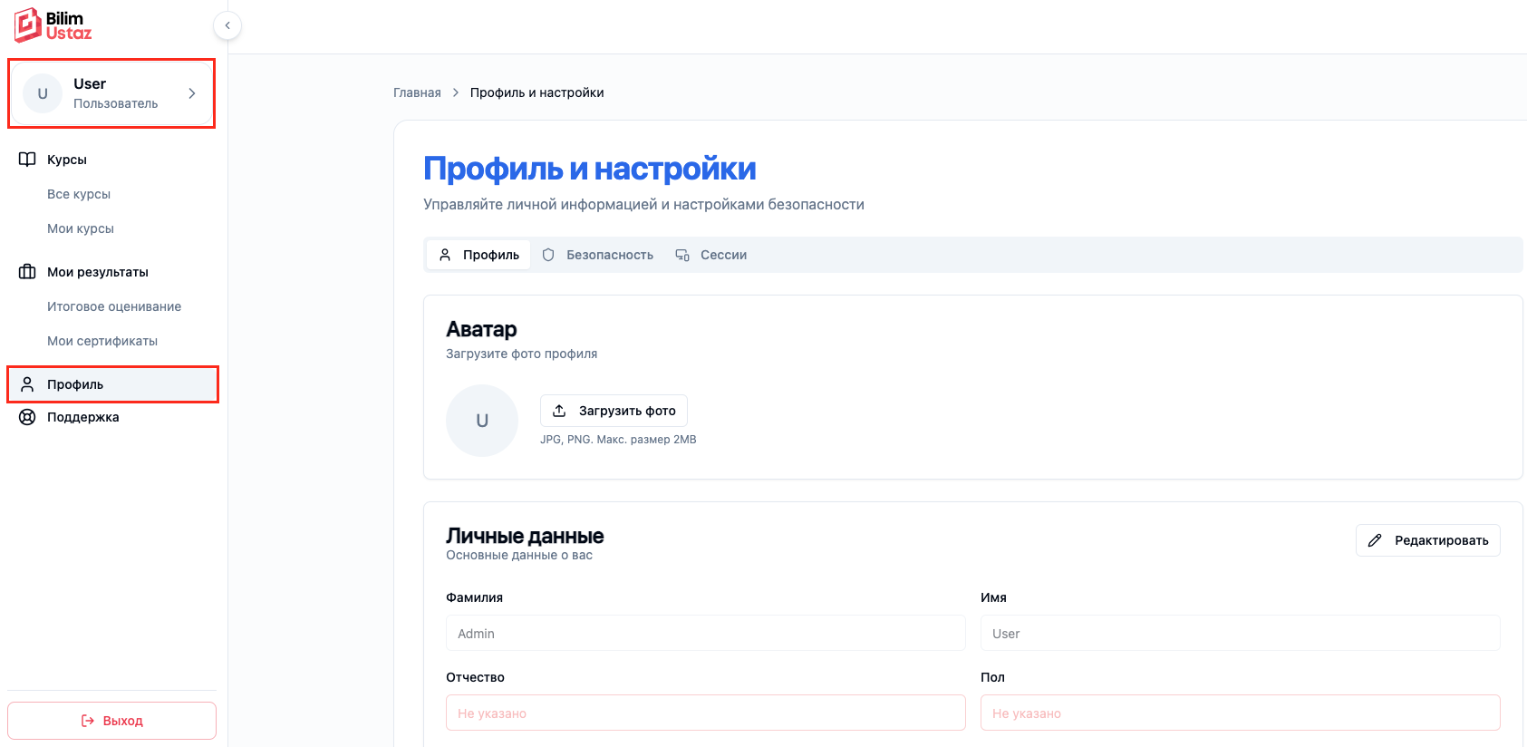Click the Bilim Ustaz logo

click(53, 25)
